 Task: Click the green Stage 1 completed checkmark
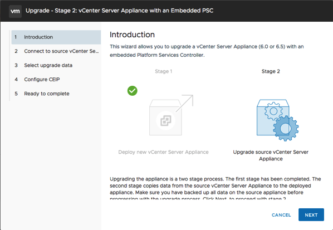click(133, 91)
